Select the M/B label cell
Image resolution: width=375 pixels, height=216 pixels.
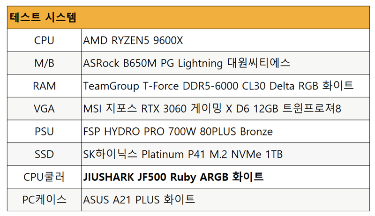[44, 64]
